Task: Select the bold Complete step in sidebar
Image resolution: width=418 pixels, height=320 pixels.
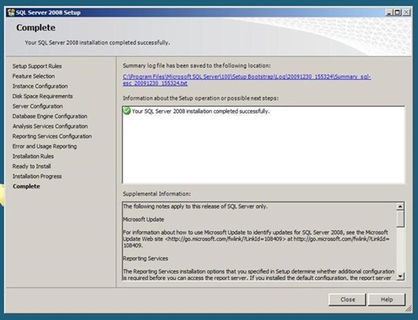Action: (x=27, y=186)
